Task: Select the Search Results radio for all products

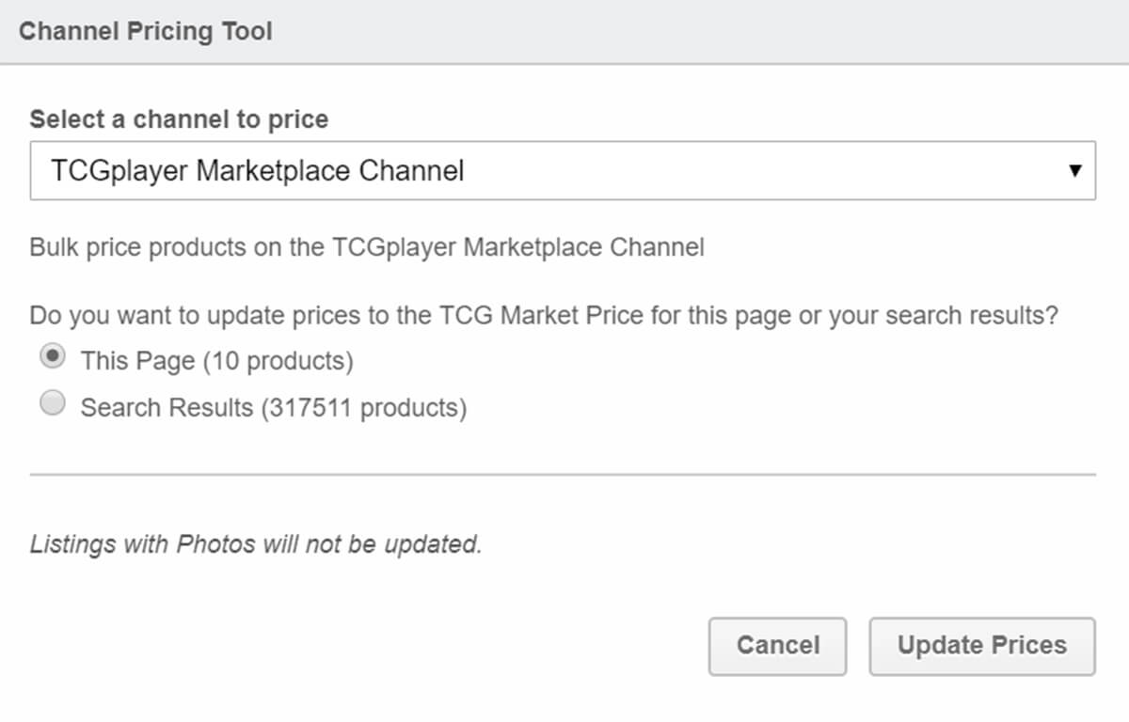Action: point(53,402)
